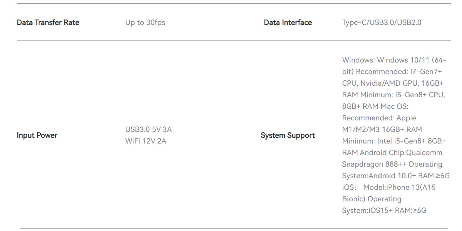The image size is (462, 231).
Task: Click the Data Transfer Rate label
Action: [48, 22]
